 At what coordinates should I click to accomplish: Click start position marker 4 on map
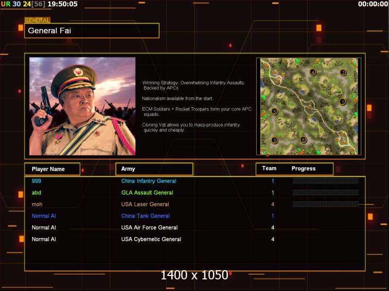coord(313,72)
